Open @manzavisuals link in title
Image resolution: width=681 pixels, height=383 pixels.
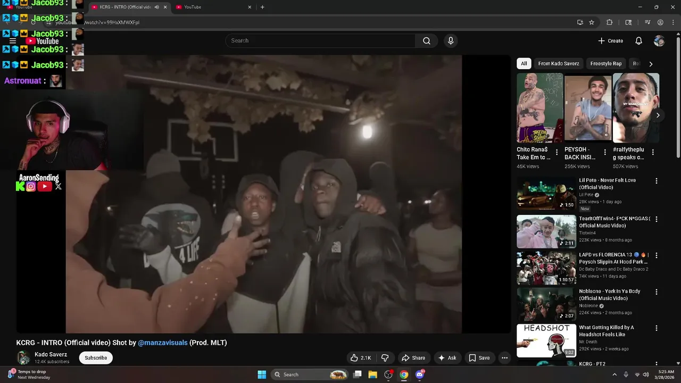163,343
